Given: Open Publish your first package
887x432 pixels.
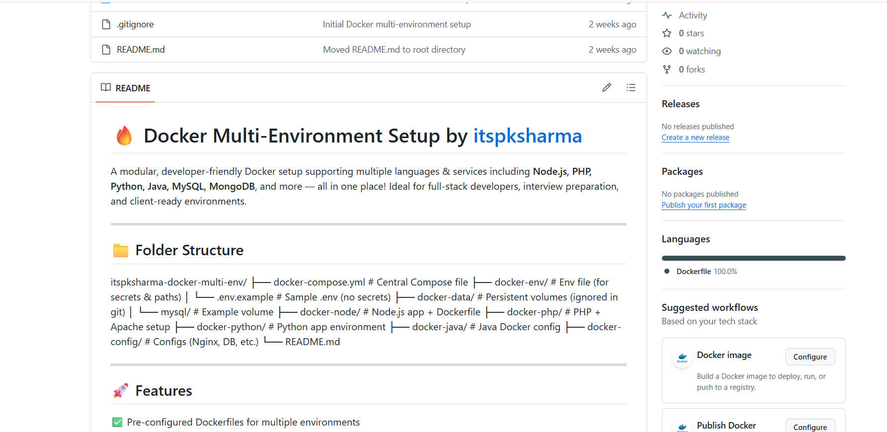Looking at the screenshot, I should [x=704, y=205].
